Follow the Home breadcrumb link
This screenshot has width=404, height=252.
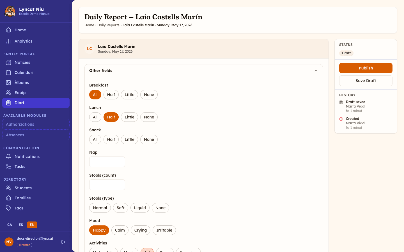tap(89, 25)
